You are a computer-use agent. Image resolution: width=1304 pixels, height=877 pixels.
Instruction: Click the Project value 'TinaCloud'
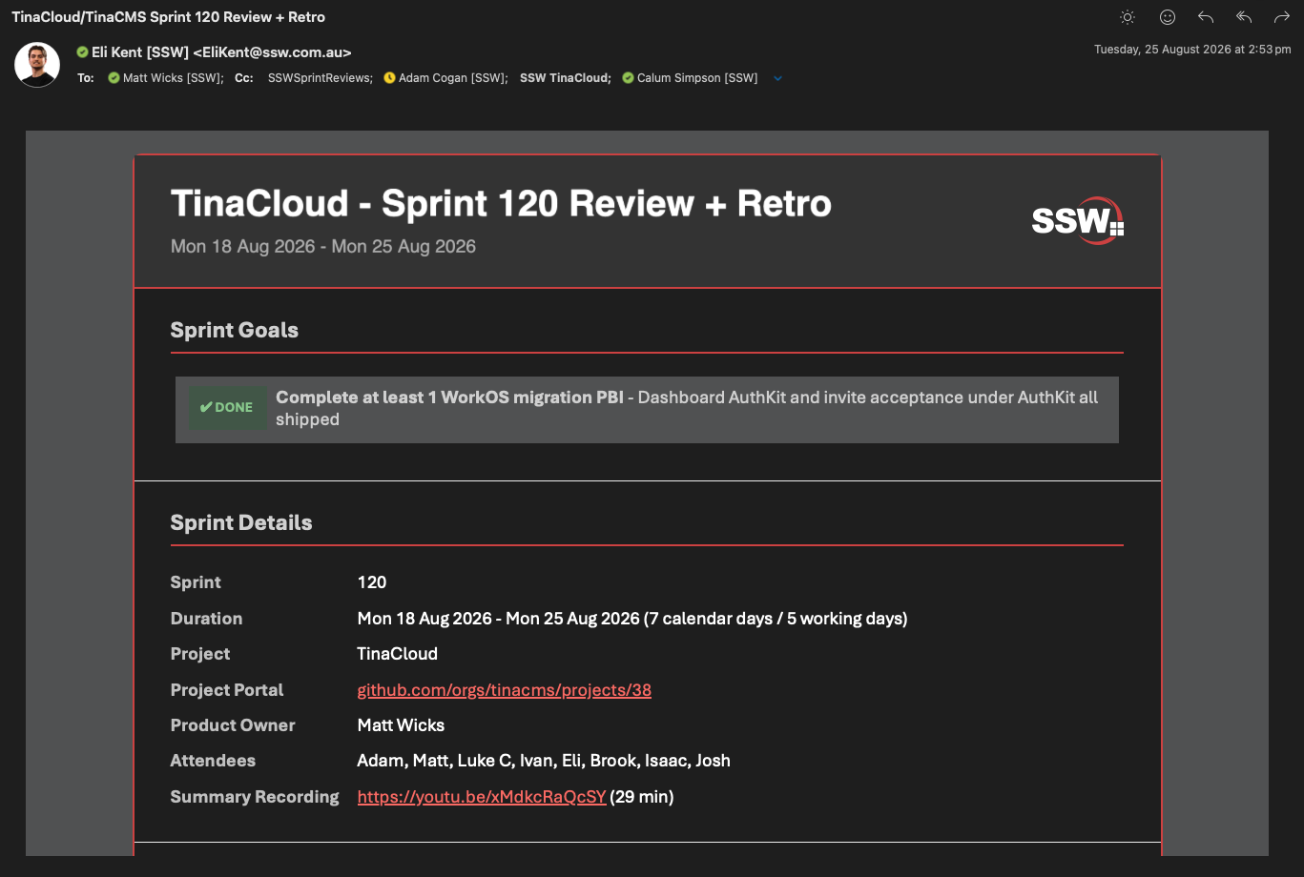point(398,654)
